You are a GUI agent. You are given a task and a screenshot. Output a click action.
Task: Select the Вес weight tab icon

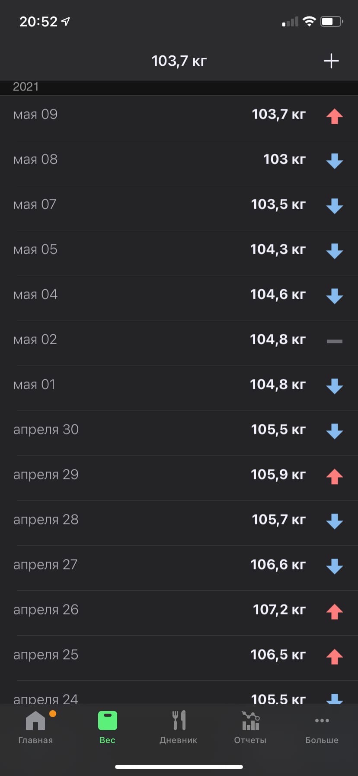click(108, 721)
